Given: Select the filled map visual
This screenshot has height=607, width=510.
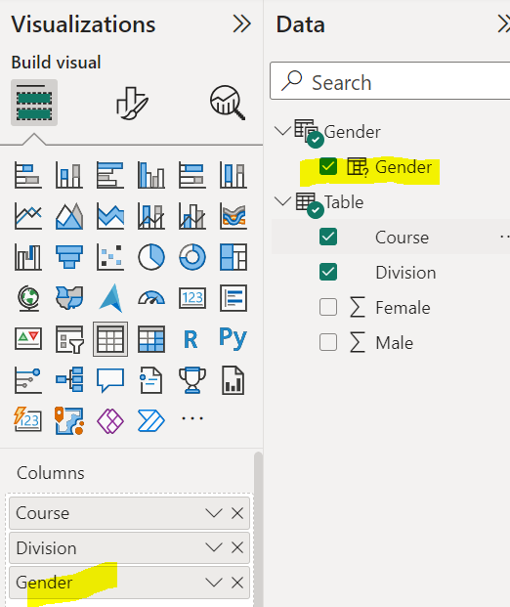Looking at the screenshot, I should (68, 298).
